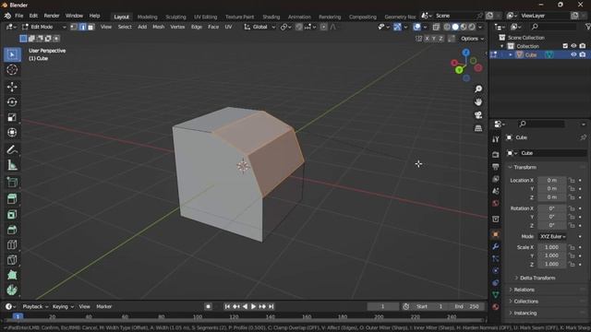Activate the Cursor tool
The height and width of the screenshot is (332, 591).
12,70
